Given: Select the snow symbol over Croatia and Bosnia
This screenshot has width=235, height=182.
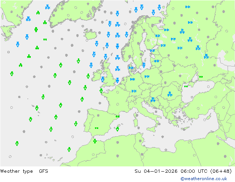Looking at the screenshot, I should [x=153, y=100].
